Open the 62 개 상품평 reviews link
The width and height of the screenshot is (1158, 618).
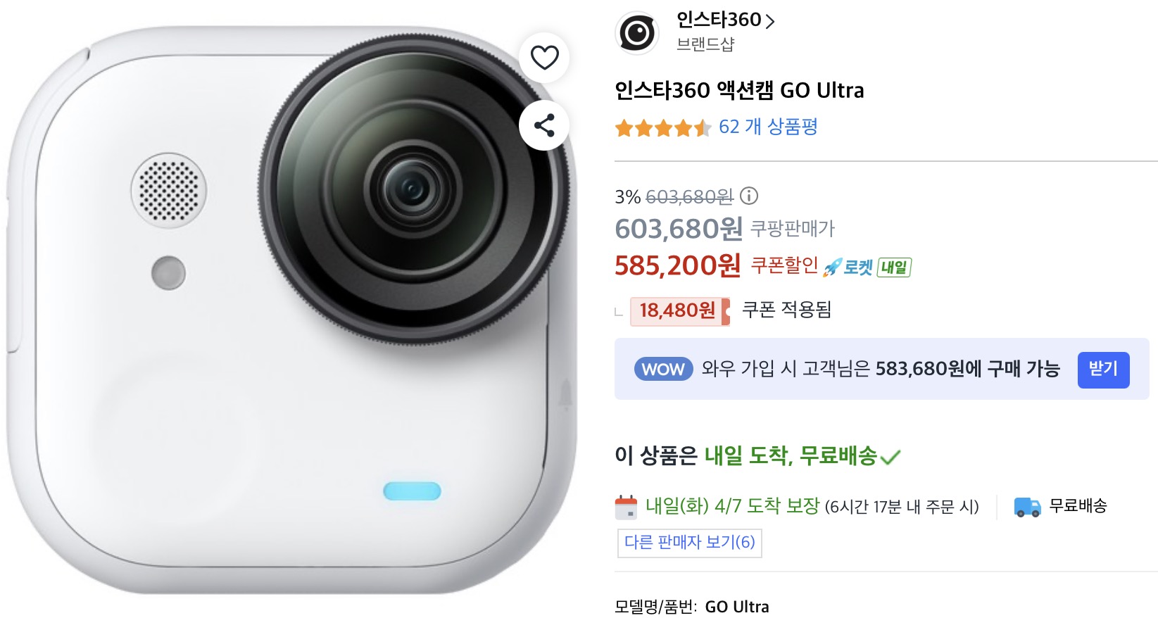768,127
